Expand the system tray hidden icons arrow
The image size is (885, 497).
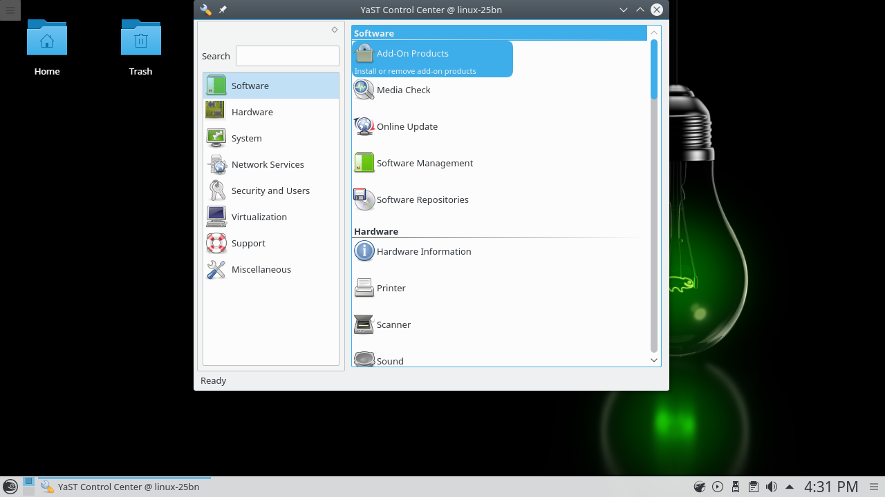tap(790, 487)
